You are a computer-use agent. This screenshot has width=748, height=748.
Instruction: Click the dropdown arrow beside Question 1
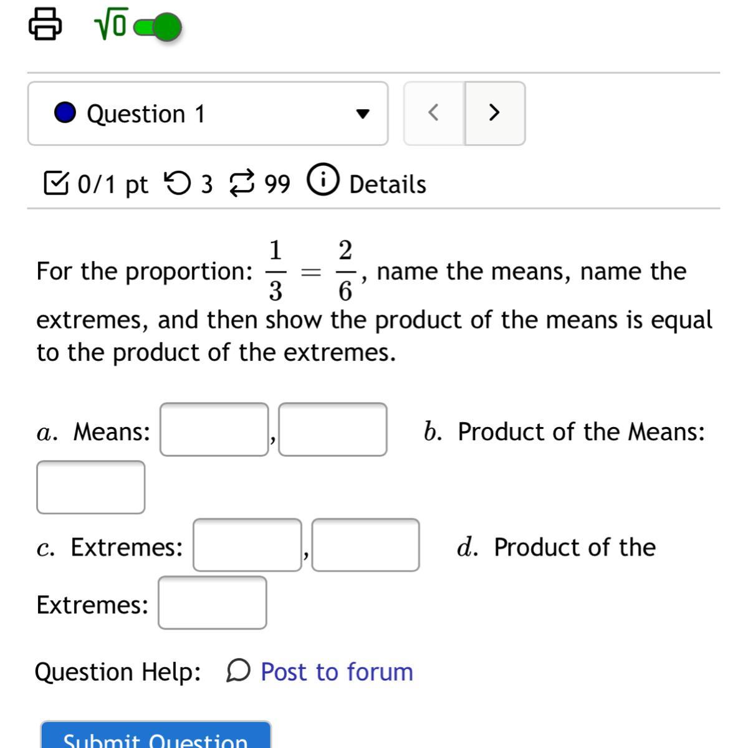tap(362, 114)
